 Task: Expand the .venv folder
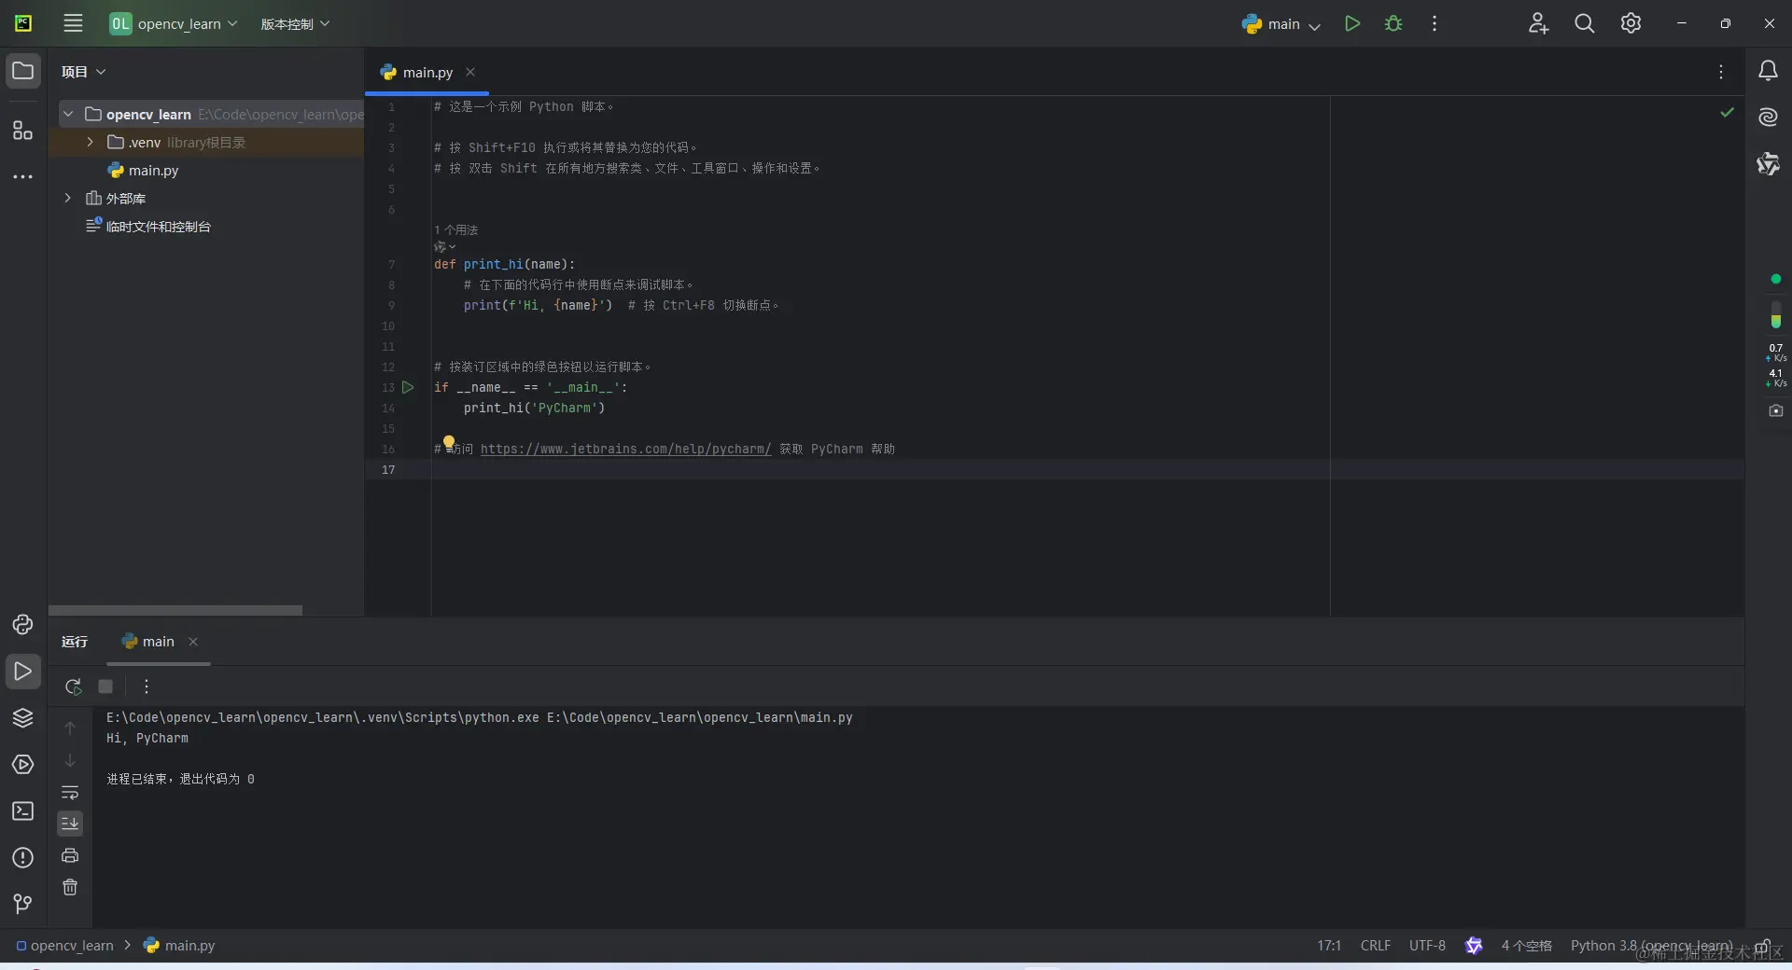(x=90, y=142)
